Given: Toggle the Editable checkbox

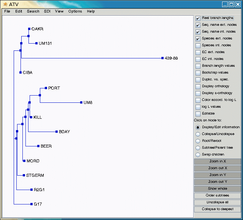Looking at the screenshot, I should coord(198,114).
